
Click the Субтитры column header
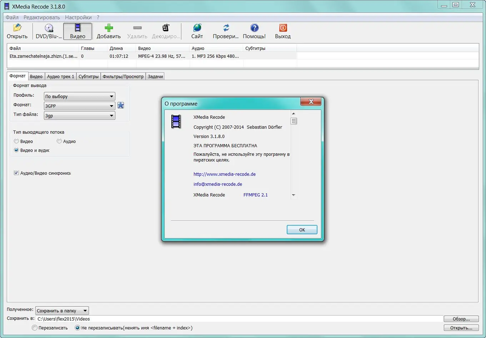tap(270, 48)
